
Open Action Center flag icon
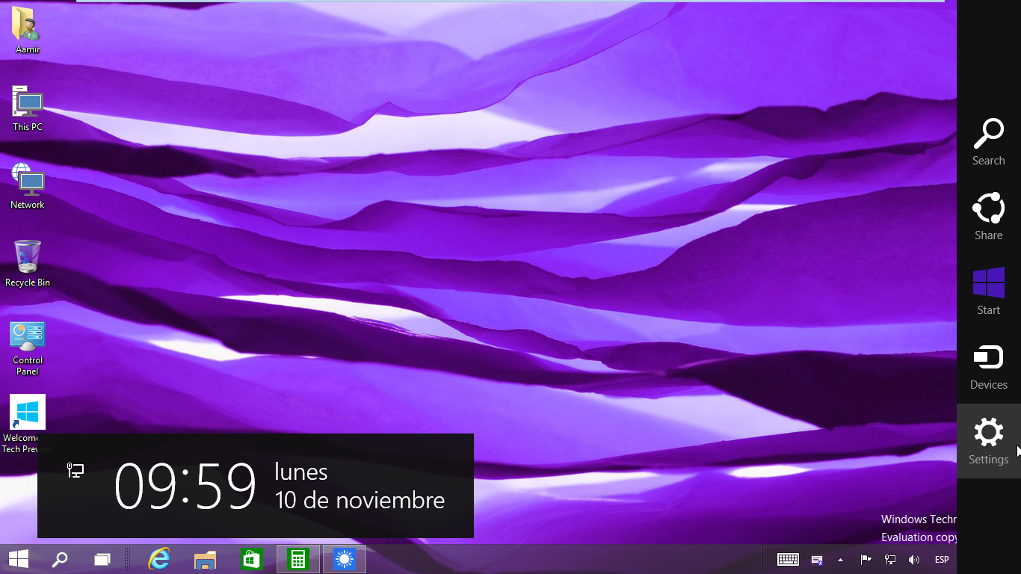[866, 560]
